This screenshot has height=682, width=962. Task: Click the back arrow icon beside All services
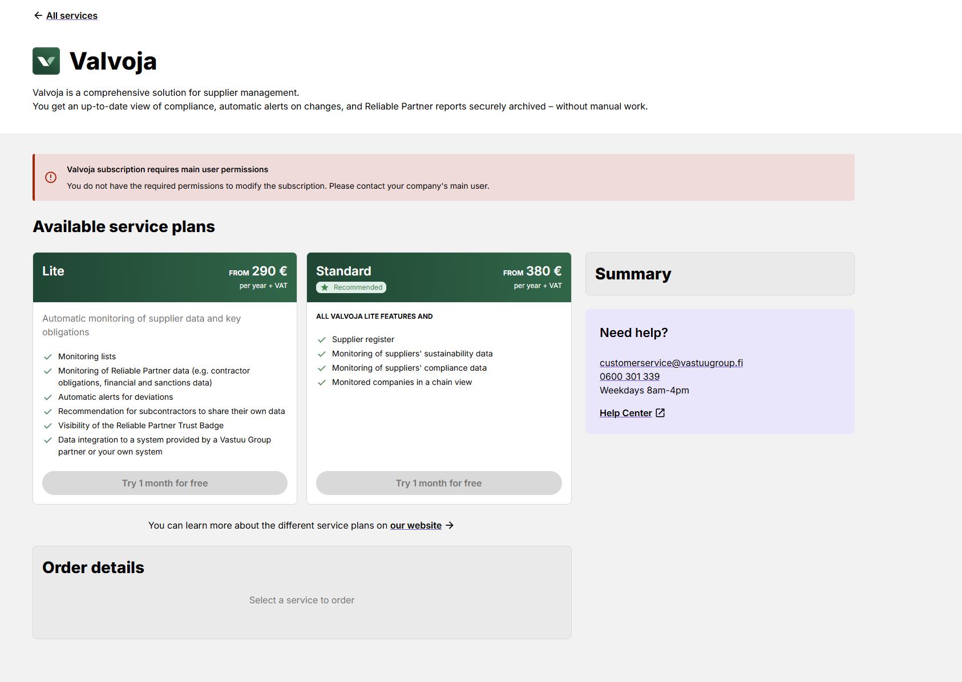(38, 15)
